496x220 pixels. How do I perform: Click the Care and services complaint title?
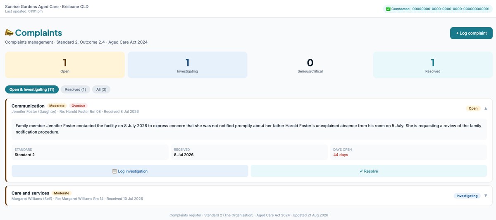coord(30,193)
